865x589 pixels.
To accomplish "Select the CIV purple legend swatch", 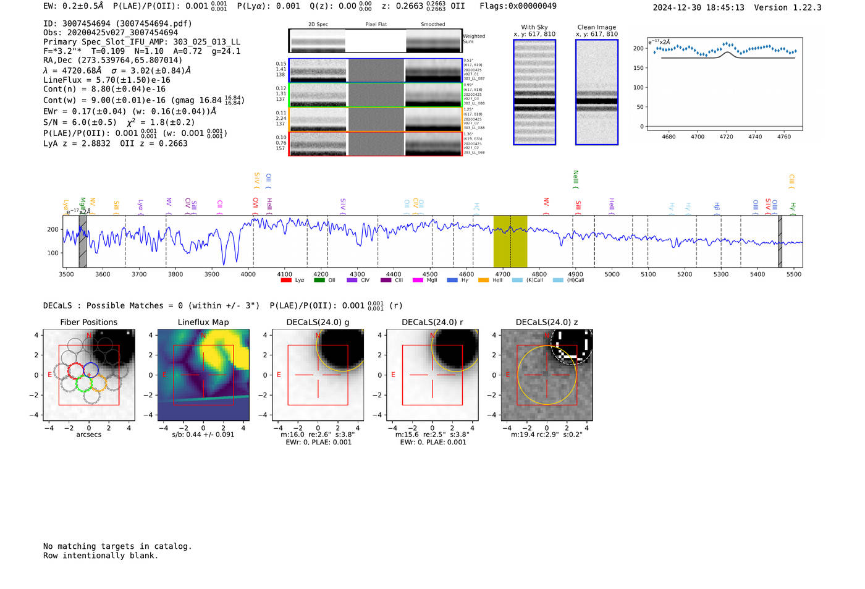I will pyautogui.click(x=352, y=280).
